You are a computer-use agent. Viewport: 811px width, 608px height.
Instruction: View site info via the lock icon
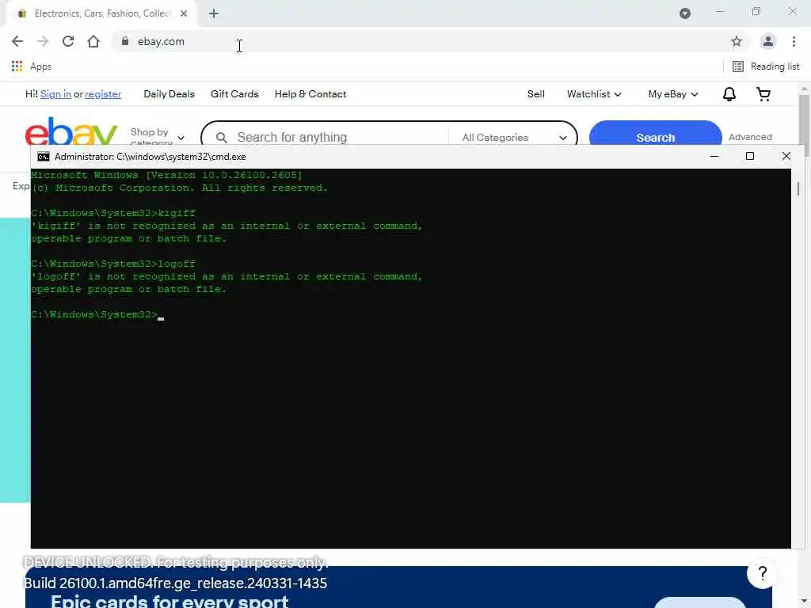click(124, 41)
